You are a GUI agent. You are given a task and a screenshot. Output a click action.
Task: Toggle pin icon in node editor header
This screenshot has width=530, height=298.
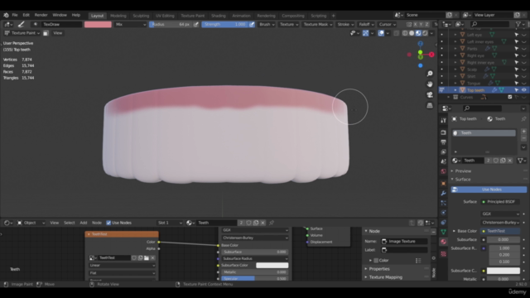tap(272, 223)
